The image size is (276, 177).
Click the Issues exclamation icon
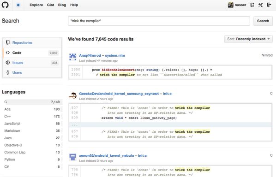pos(8,62)
